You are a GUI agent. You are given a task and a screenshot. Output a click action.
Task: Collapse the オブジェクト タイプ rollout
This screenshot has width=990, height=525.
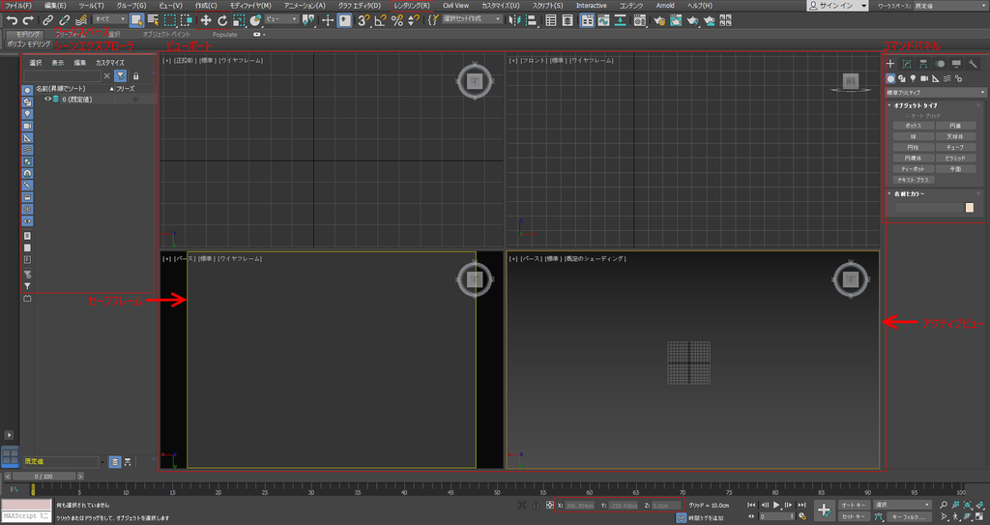(x=916, y=105)
